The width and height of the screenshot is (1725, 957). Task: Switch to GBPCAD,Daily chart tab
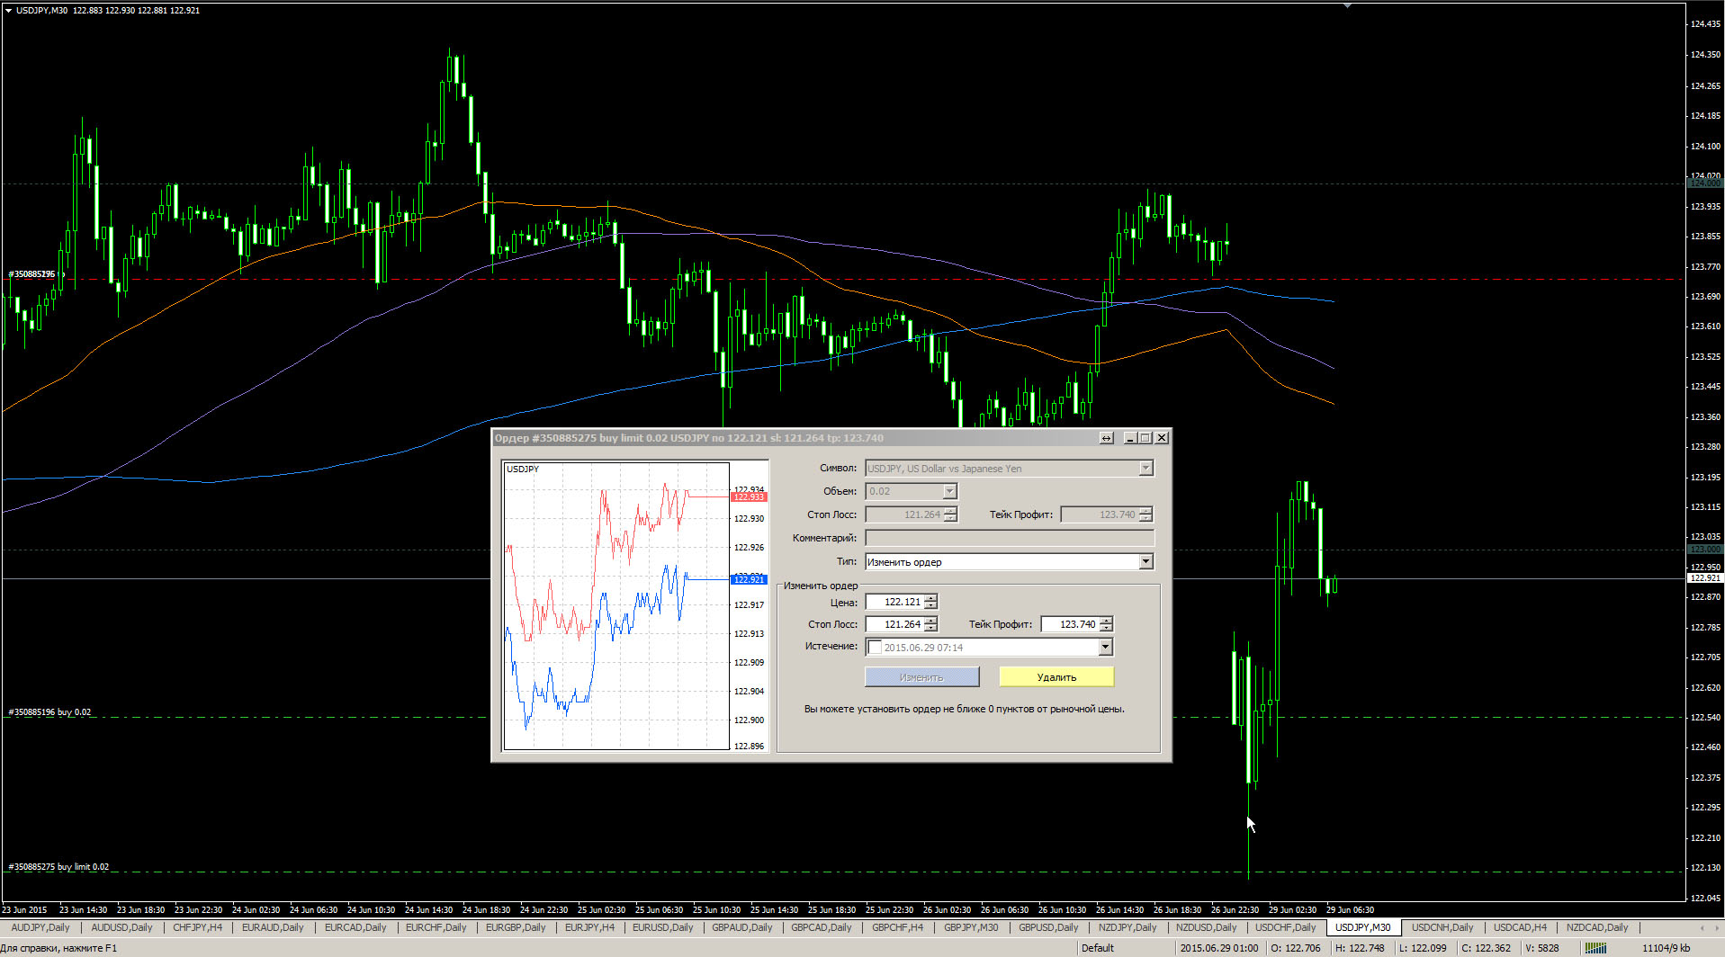point(821,927)
